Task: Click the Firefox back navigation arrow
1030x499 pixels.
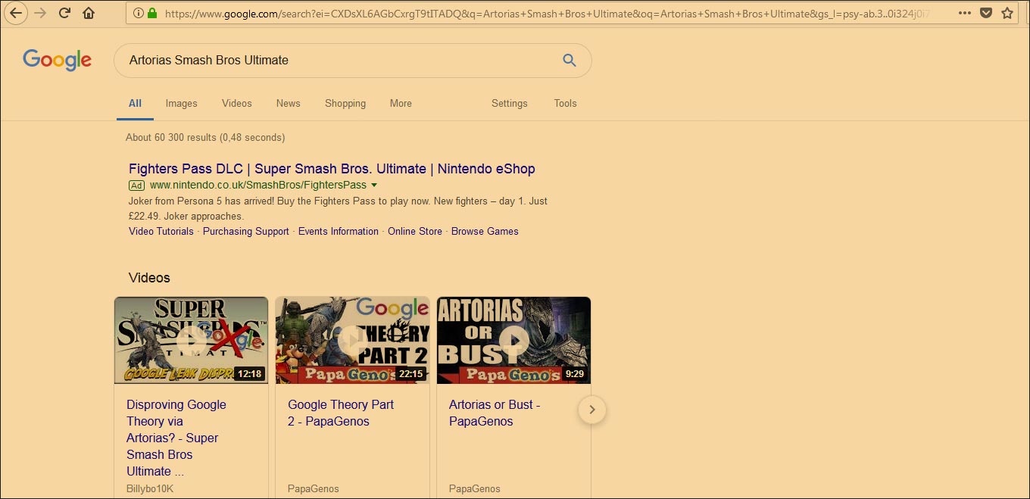Action: [x=16, y=12]
